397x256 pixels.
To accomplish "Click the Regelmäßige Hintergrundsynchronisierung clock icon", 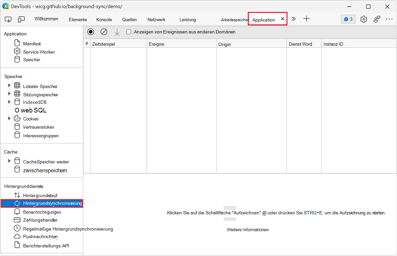I will point(17,228).
